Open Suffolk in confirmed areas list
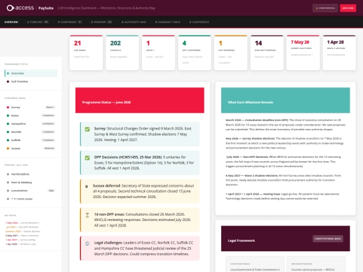Viewport: 363px width, 272px height. tap(31, 140)
